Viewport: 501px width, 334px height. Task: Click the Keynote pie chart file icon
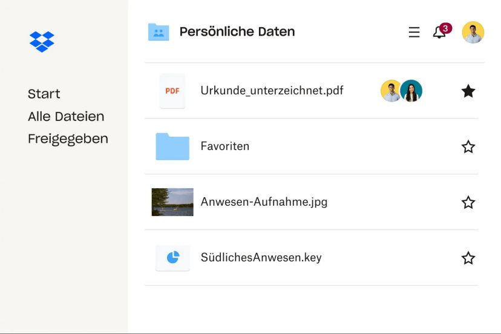click(172, 258)
